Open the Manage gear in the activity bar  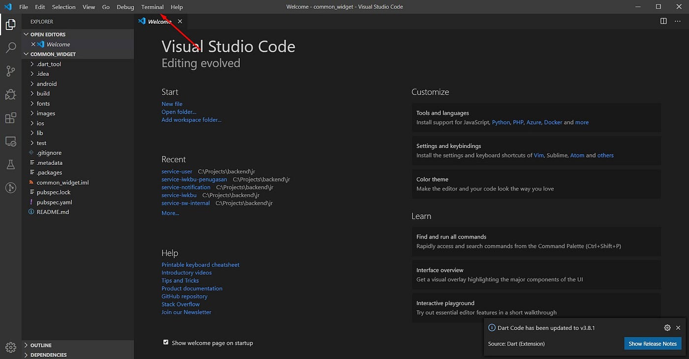click(x=10, y=347)
